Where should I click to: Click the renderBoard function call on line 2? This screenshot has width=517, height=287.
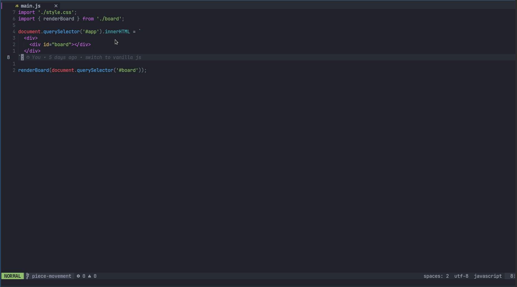tap(34, 70)
